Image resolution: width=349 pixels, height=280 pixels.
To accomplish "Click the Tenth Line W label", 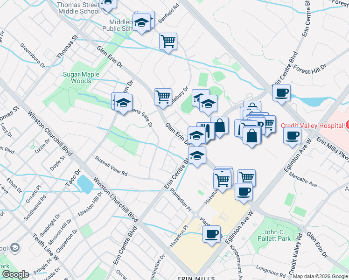I will click(45, 247).
